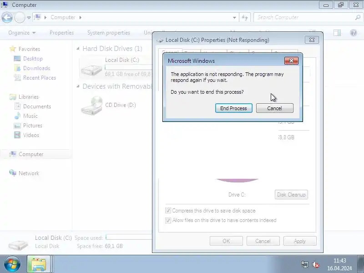Open the Pictures library
Image resolution: width=364 pixels, height=273 pixels.
(33, 126)
